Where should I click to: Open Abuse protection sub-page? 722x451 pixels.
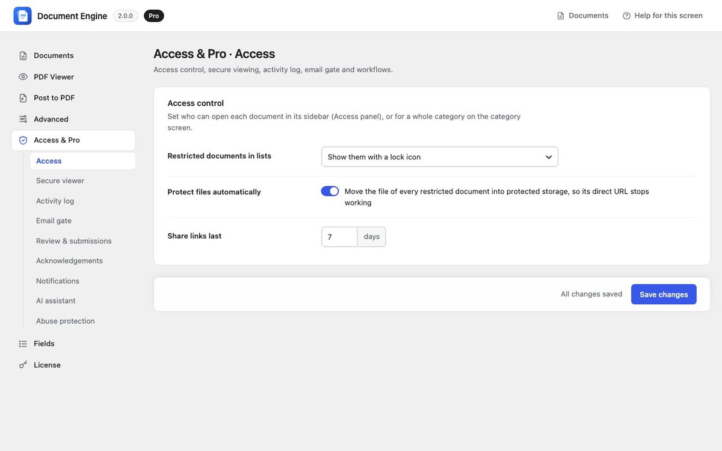tap(83, 321)
